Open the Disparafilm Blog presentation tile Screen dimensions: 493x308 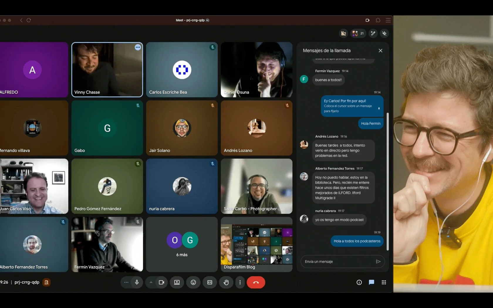click(x=257, y=244)
